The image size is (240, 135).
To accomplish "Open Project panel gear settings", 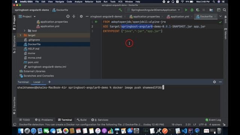I will (x=81, y=16).
